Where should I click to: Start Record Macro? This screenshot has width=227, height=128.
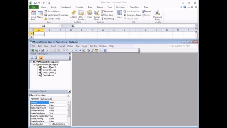(52, 11)
